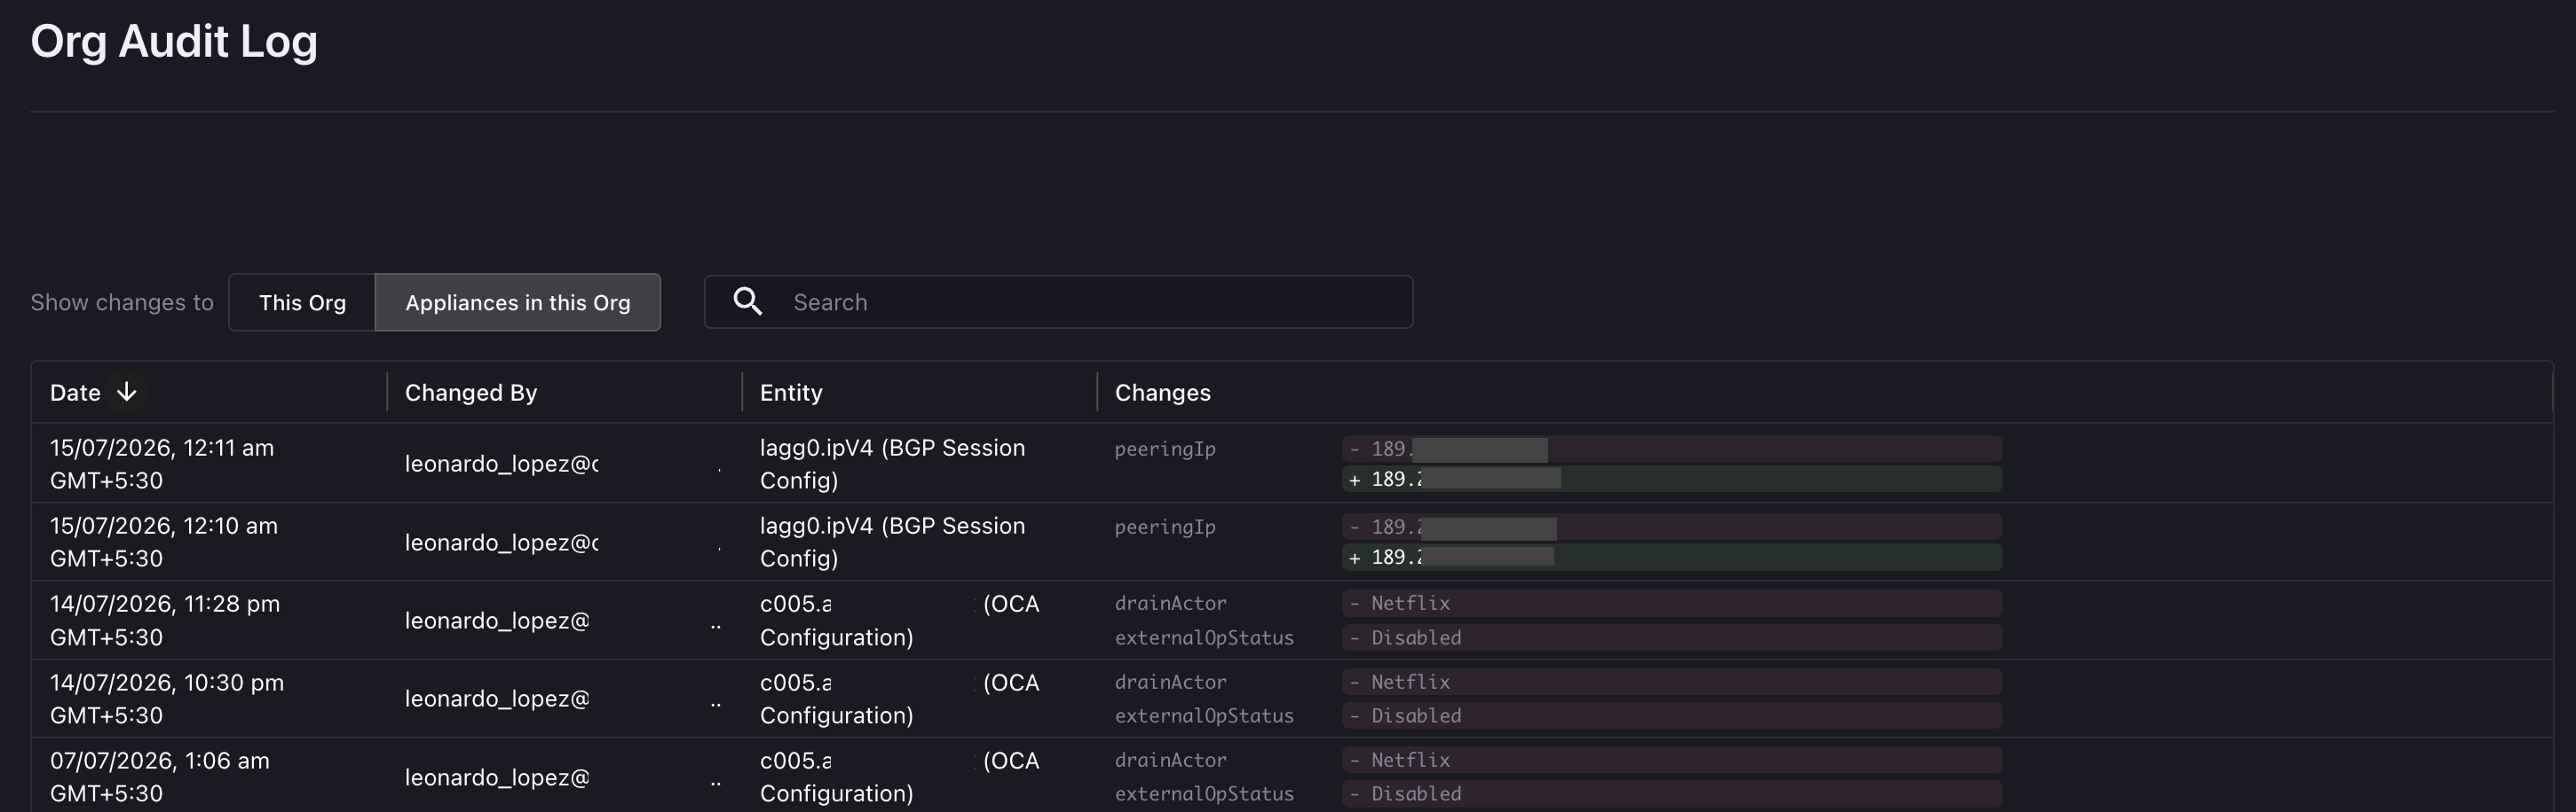Click externalOpStatus label in 10:30 pm row
The height and width of the screenshot is (812, 2576).
(1204, 716)
